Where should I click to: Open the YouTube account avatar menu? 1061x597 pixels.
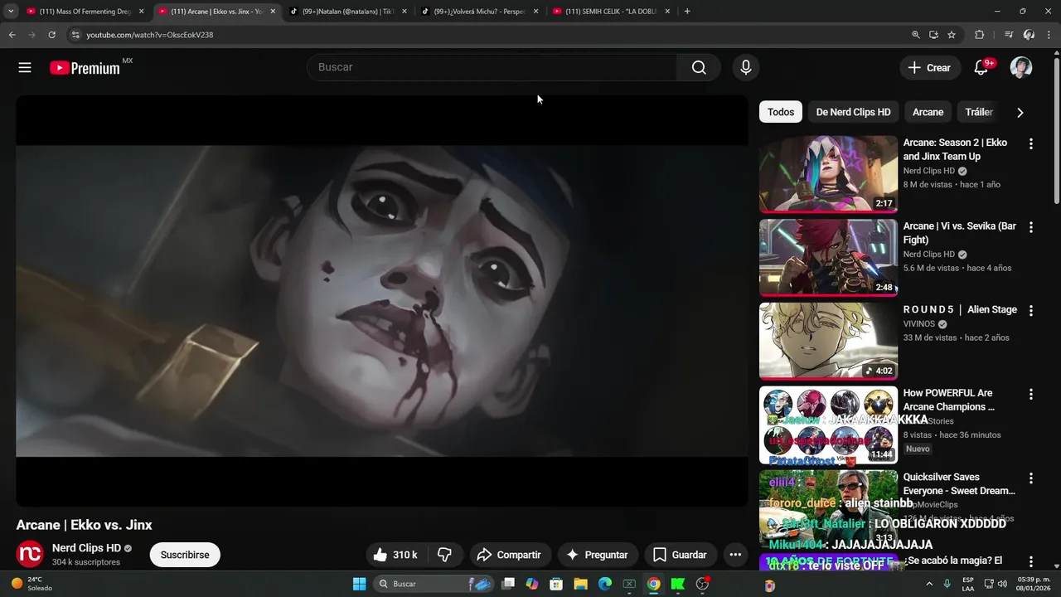click(1021, 68)
